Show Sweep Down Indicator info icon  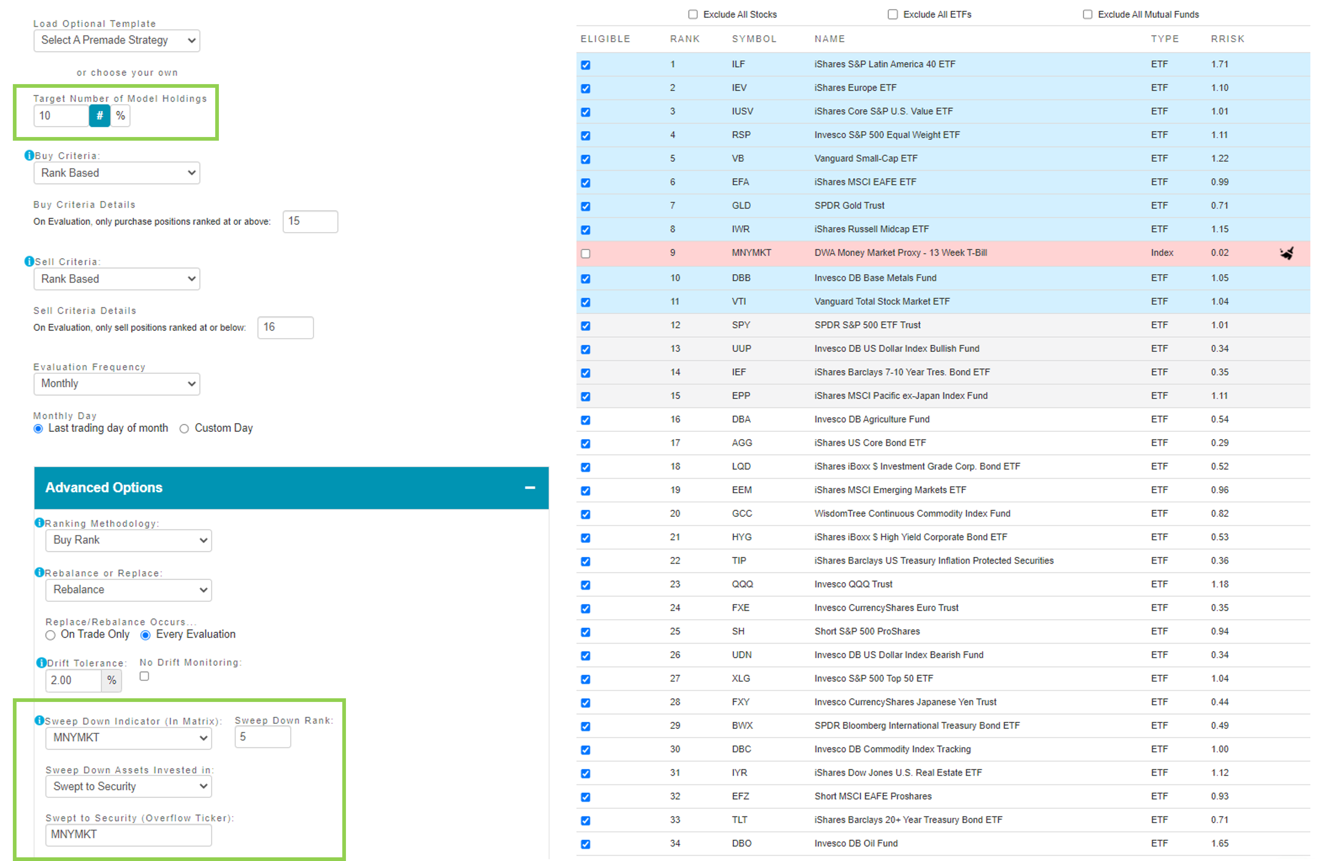point(39,720)
